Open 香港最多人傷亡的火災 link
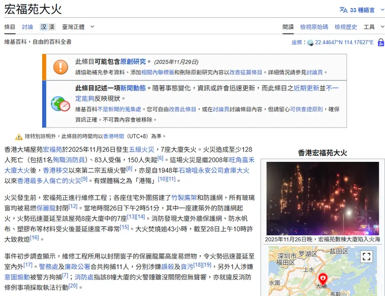Image resolution: width=385 pixels, height=296 pixels. click(x=49, y=181)
